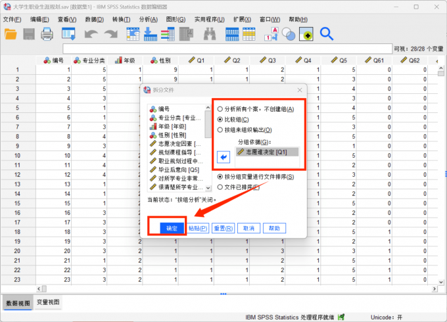Click the Split File dialog title icon

tap(147, 90)
